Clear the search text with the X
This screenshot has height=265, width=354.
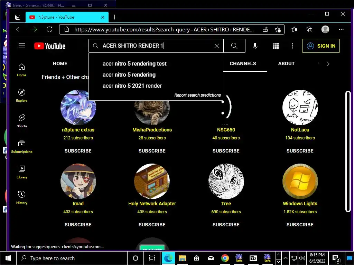[216, 46]
